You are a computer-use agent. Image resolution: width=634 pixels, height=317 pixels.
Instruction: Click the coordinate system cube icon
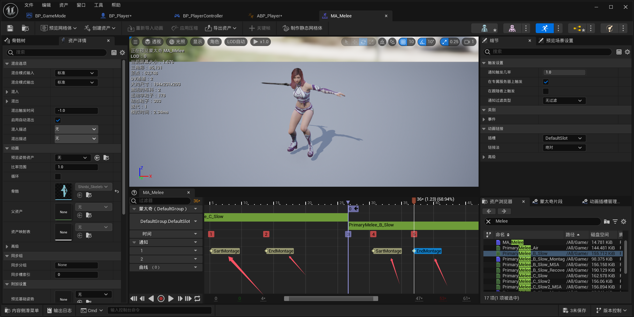[x=382, y=42]
